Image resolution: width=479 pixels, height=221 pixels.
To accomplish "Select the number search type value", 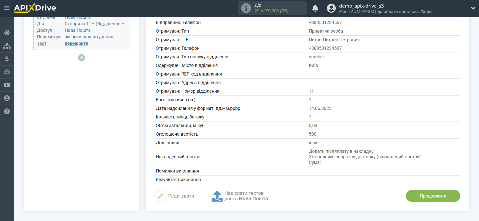I will tap(316, 57).
